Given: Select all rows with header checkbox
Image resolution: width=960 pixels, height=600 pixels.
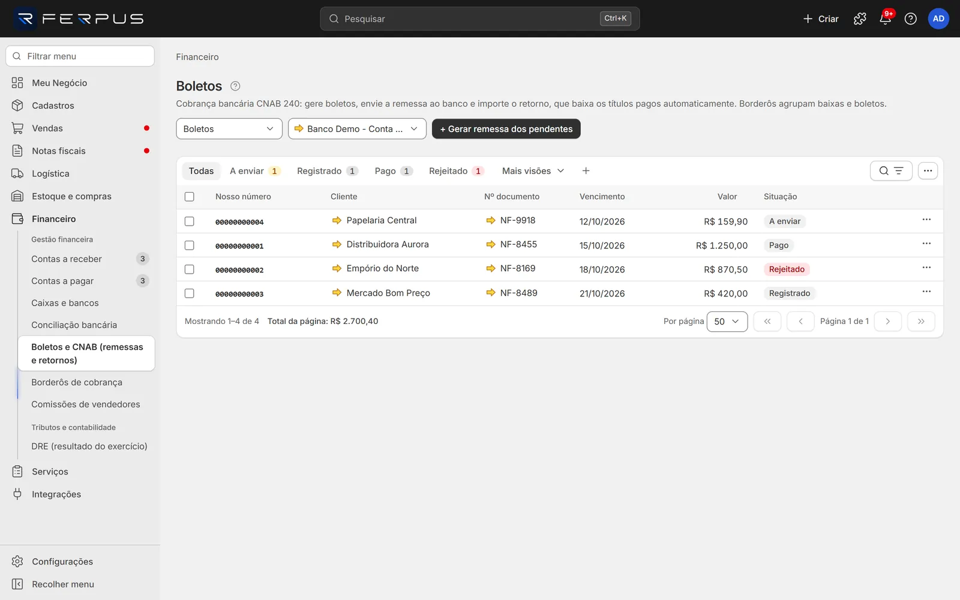Looking at the screenshot, I should tap(190, 197).
